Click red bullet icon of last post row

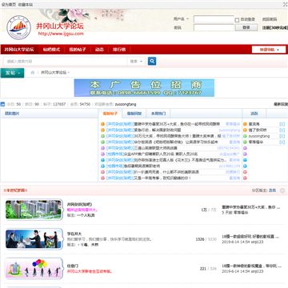pos(102,178)
